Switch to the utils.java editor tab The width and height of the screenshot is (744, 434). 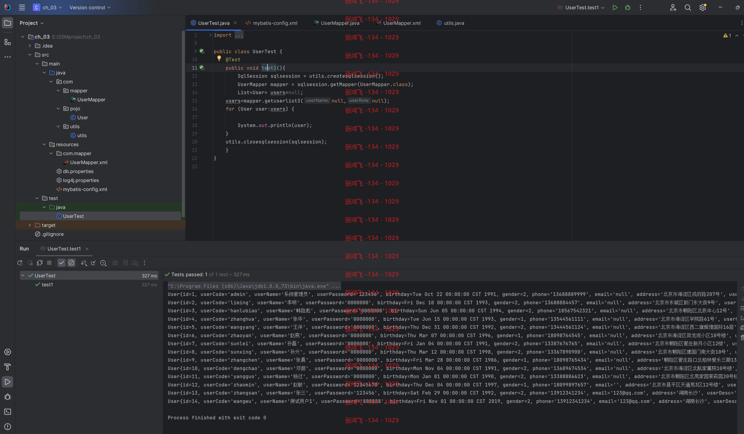(451, 23)
